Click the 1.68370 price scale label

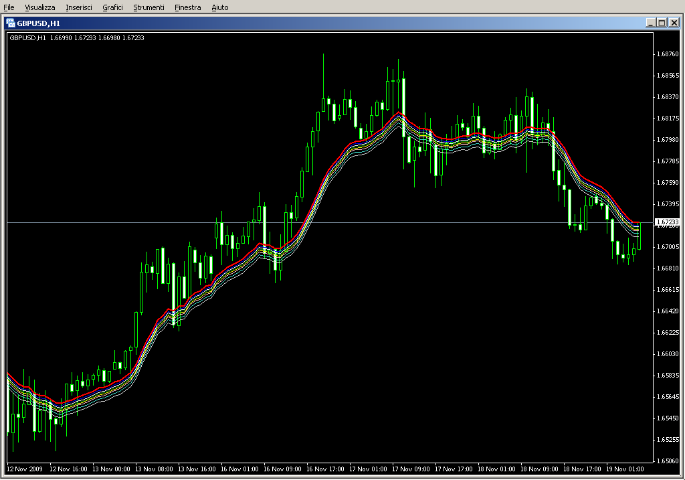pos(668,97)
